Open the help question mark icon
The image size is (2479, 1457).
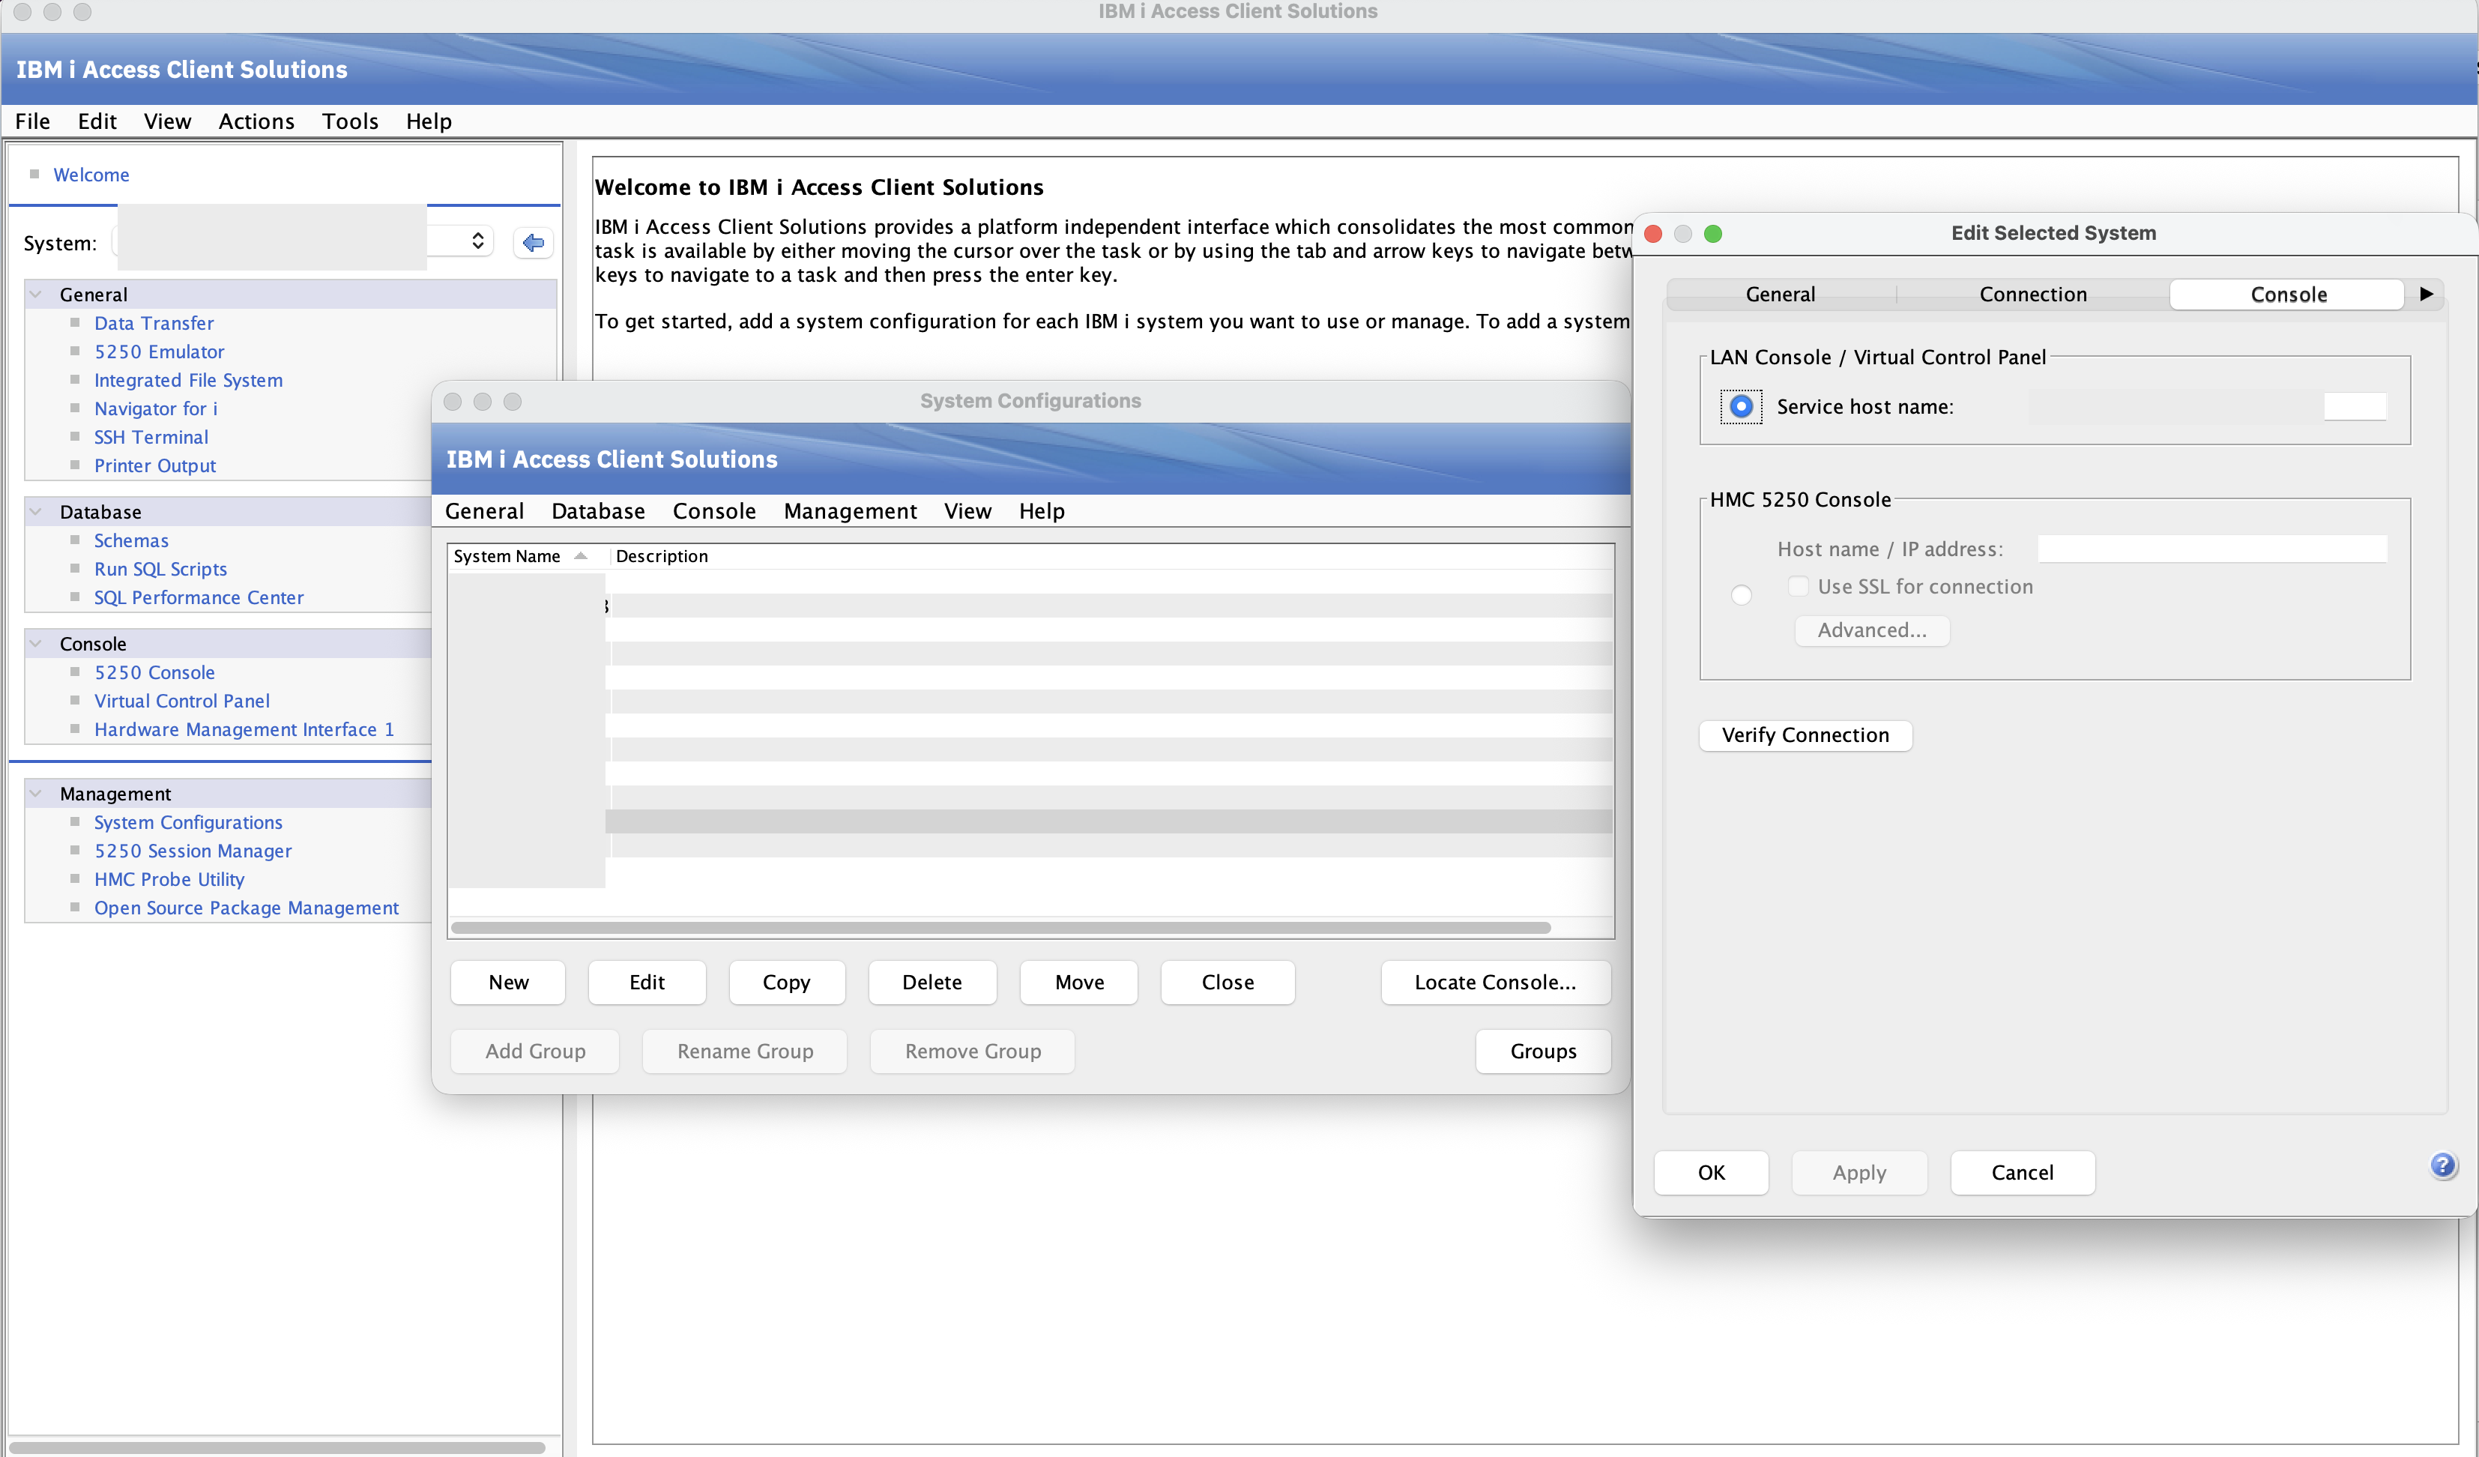click(x=2442, y=1165)
